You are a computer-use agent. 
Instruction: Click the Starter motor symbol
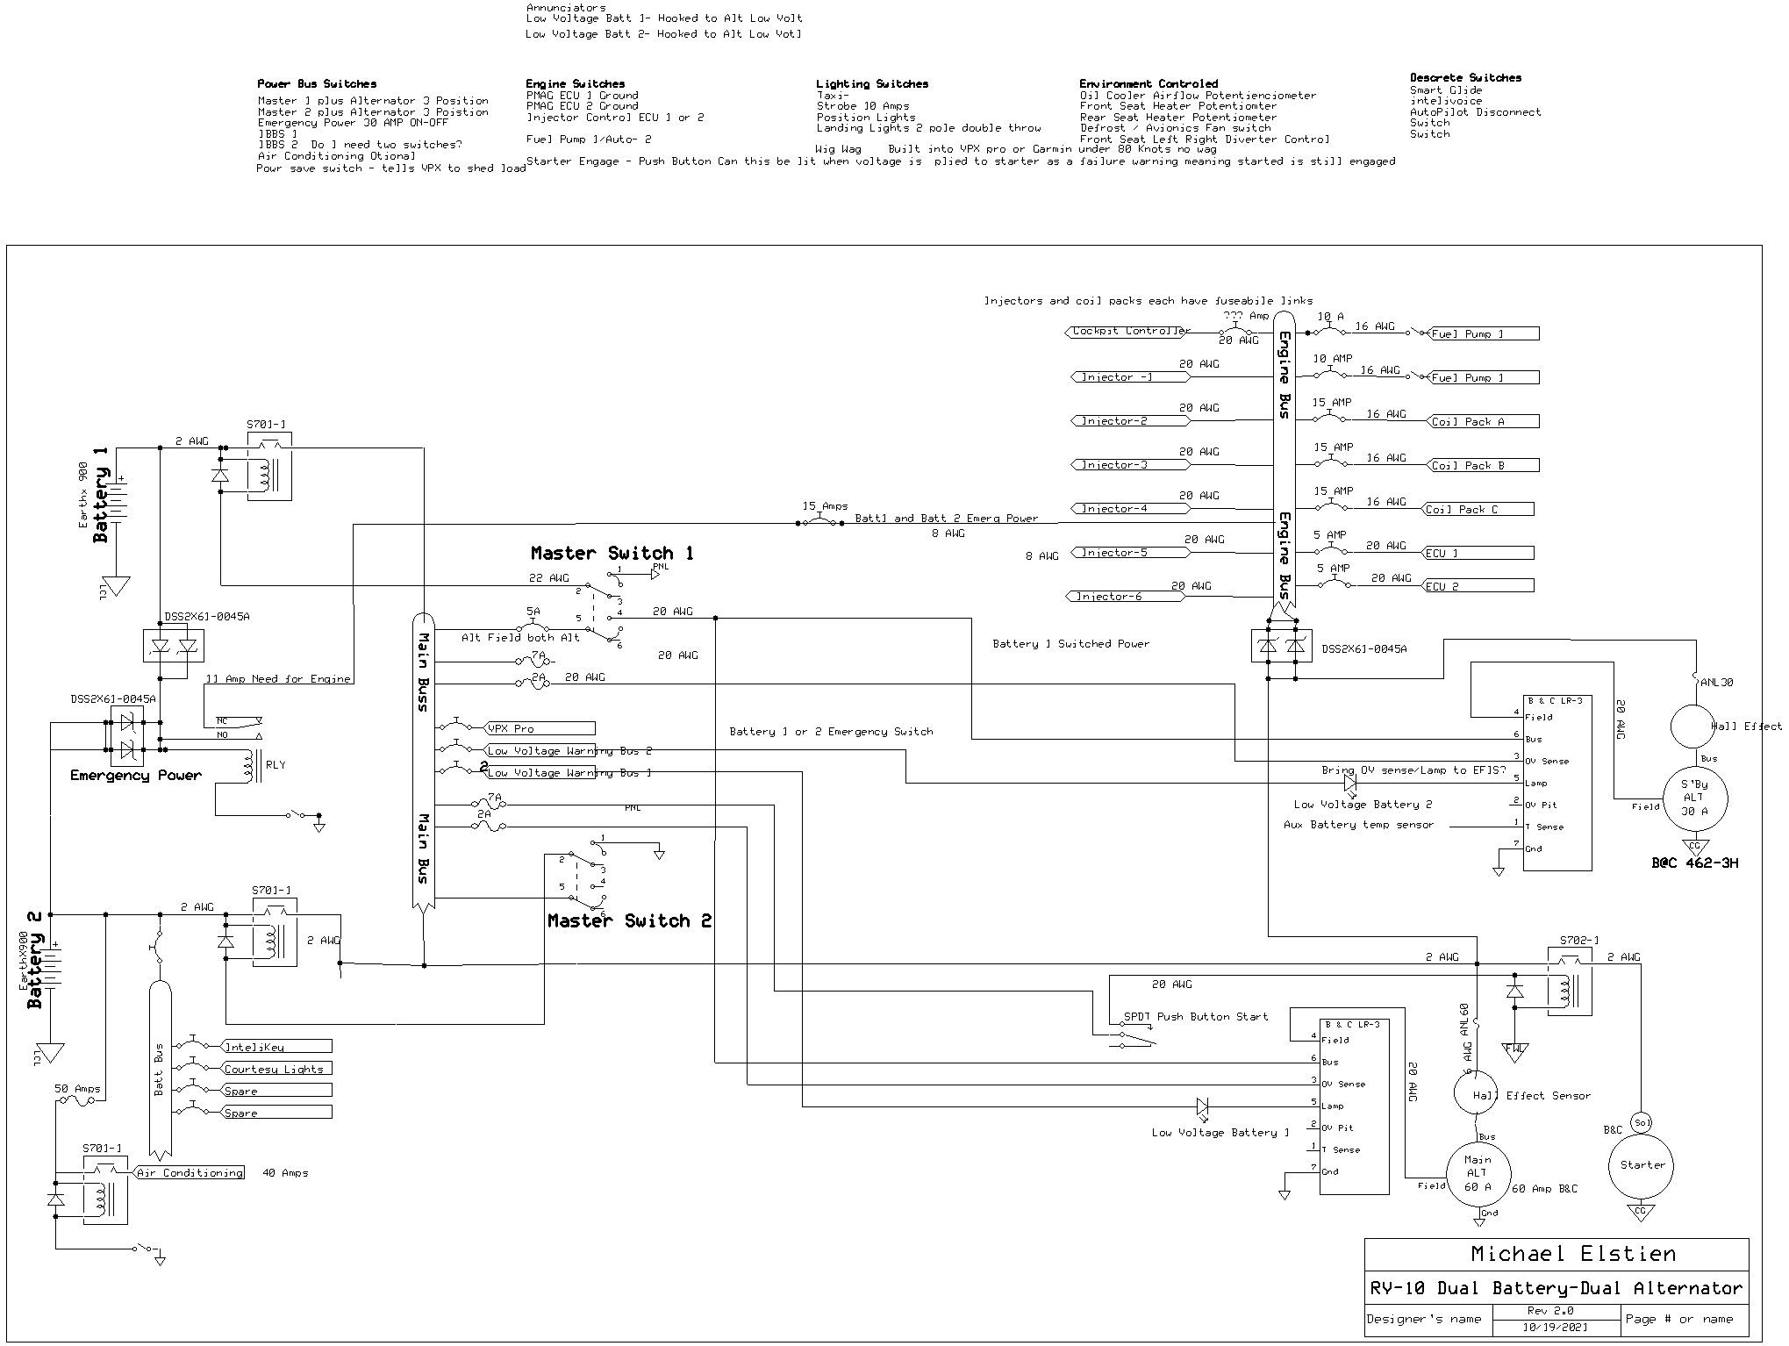[1640, 1166]
